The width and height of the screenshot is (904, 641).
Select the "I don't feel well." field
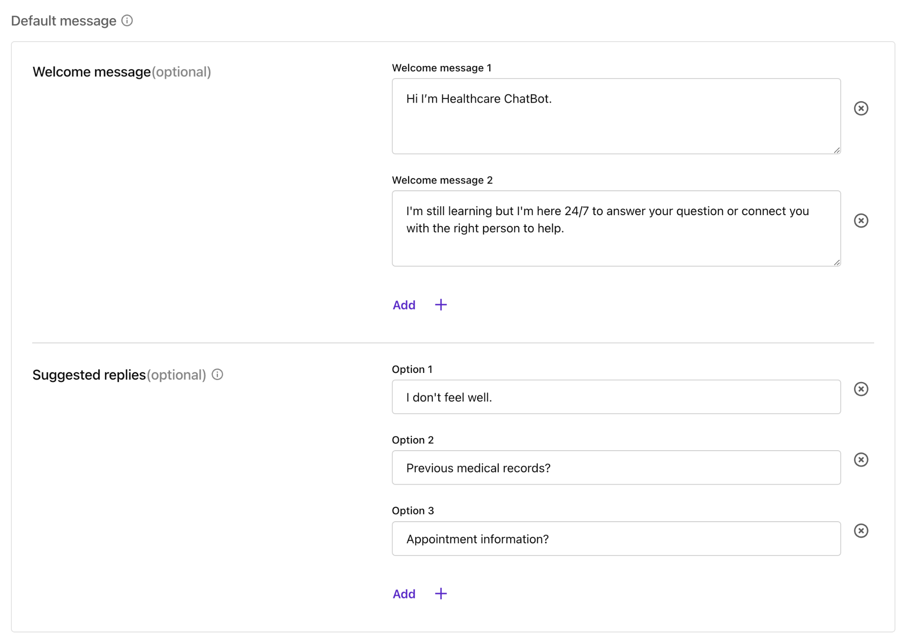coord(615,397)
